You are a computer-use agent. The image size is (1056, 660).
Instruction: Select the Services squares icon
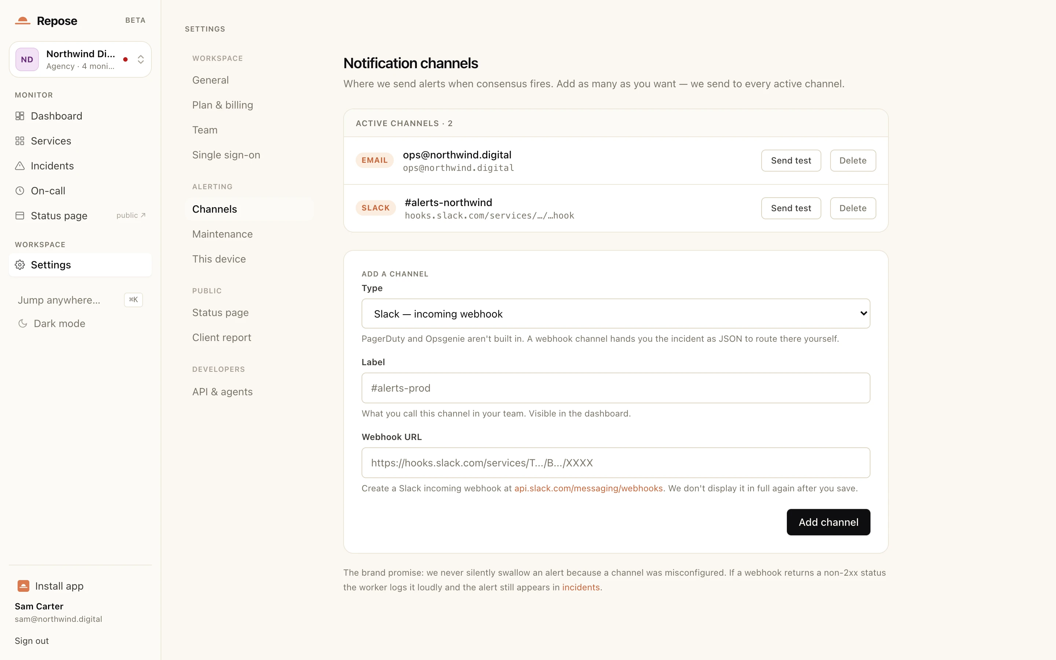click(x=20, y=140)
